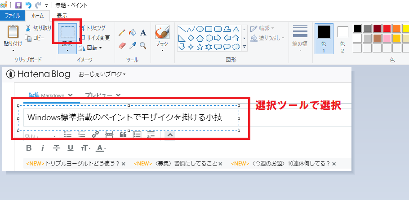The width and height of the screenshot is (409, 200).
Task: Choose the Rounded rectangle shape
Action: pos(218,29)
